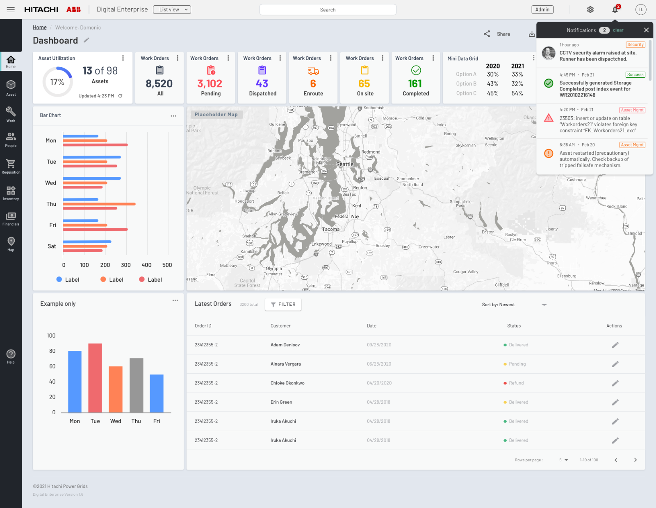Click the download icon beside Share

click(531, 34)
